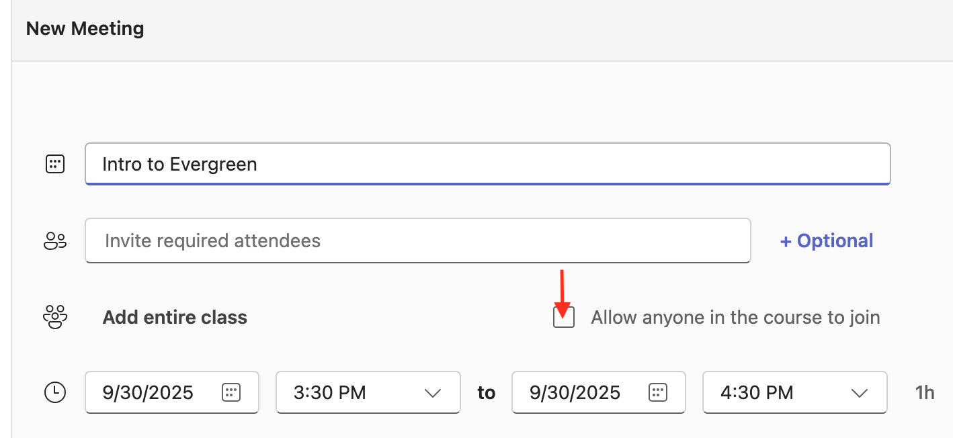Click the required attendees people icon
The height and width of the screenshot is (438, 953).
[x=55, y=241]
